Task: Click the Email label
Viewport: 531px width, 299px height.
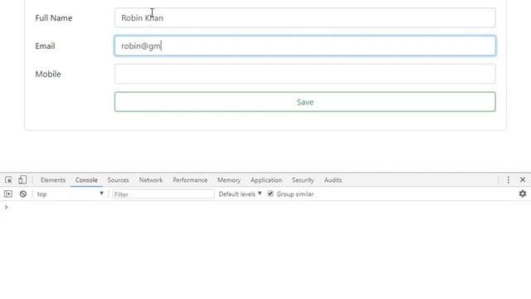Action: (45, 47)
